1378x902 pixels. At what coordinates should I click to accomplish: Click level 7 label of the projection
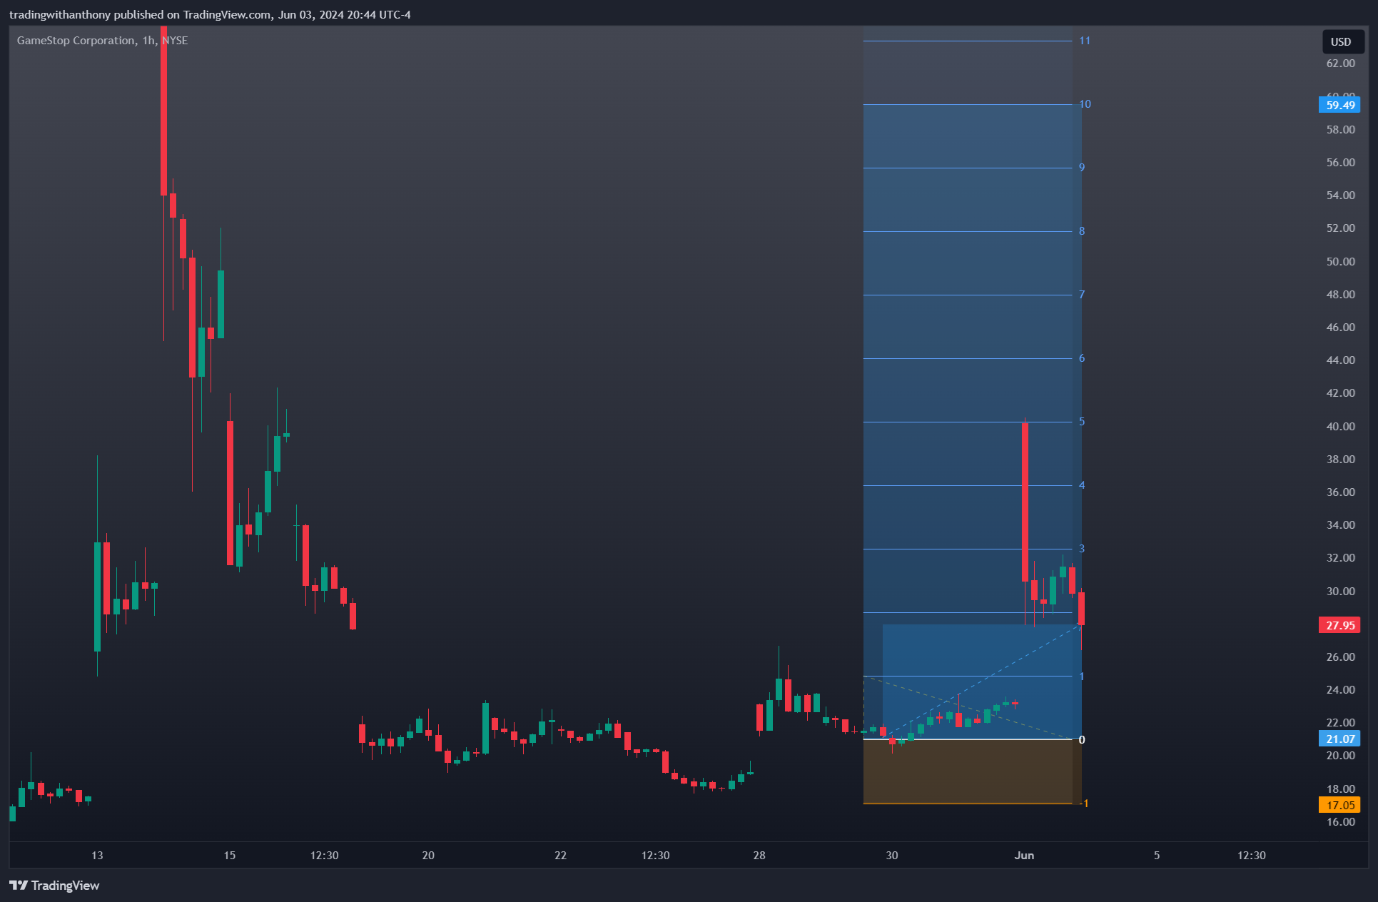tap(1082, 295)
